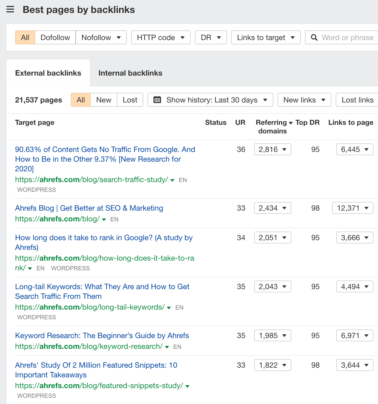
Task: Switch to the Internal backlinks tab
Action: pyautogui.click(x=130, y=73)
